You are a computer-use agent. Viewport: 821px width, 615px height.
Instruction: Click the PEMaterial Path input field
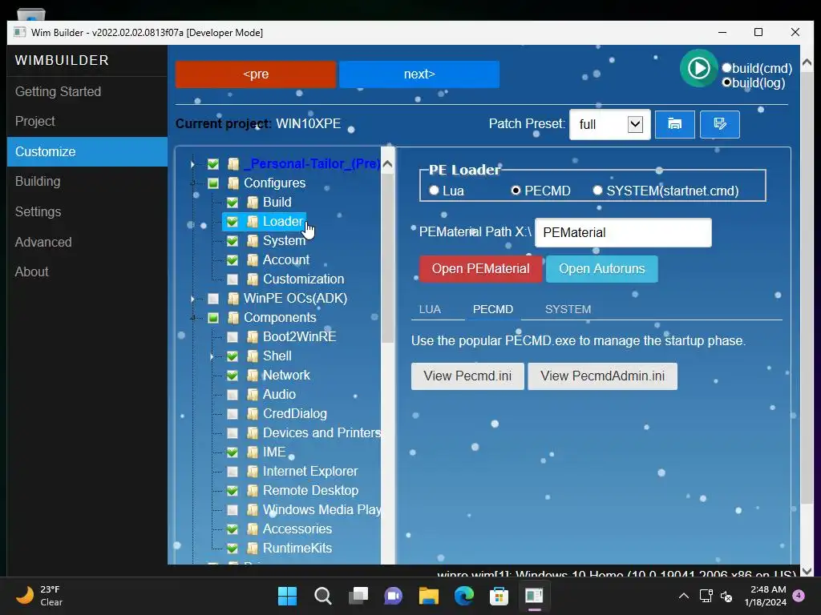click(x=623, y=233)
